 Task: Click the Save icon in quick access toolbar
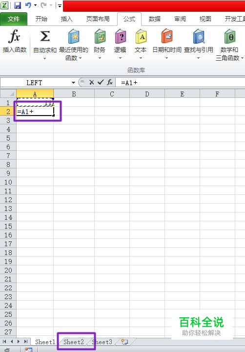pyautogui.click(x=18, y=5)
